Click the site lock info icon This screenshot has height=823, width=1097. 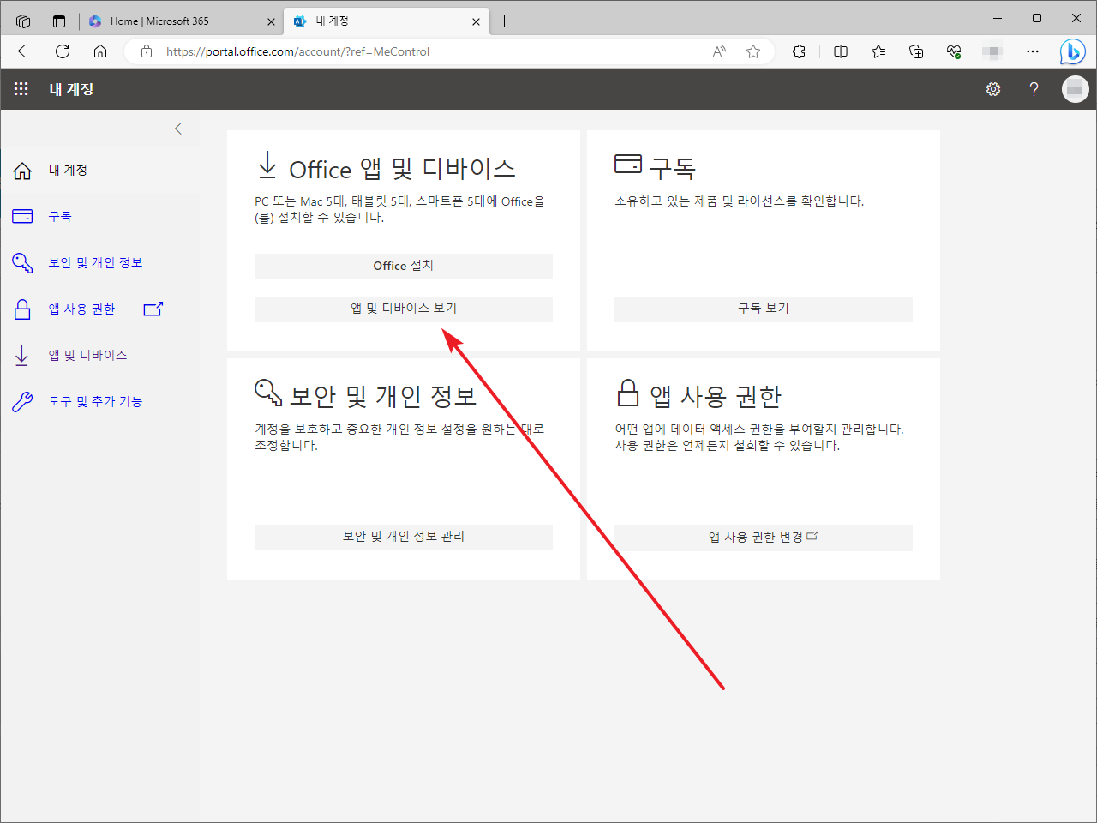point(147,51)
